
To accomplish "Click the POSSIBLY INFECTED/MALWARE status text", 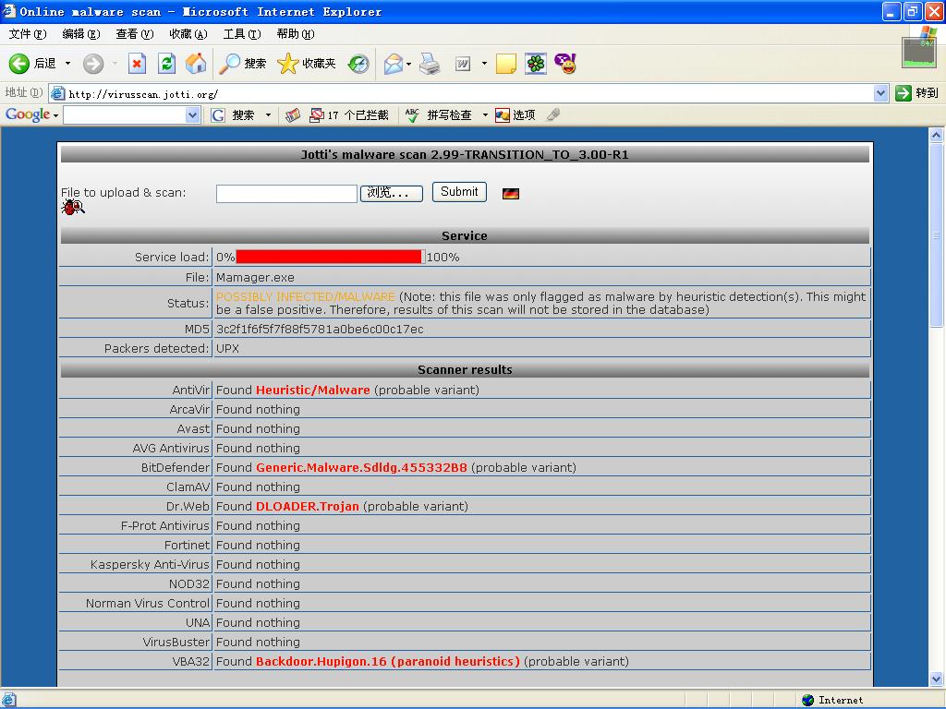I will click(x=305, y=296).
